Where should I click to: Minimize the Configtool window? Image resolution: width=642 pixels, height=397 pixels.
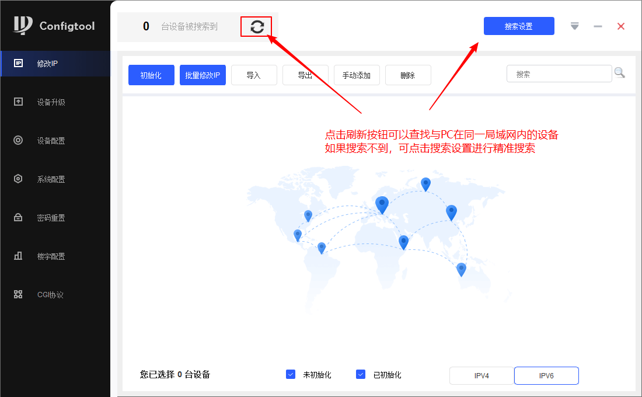point(598,26)
